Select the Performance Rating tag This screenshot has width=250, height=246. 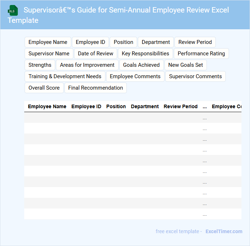point(201,54)
